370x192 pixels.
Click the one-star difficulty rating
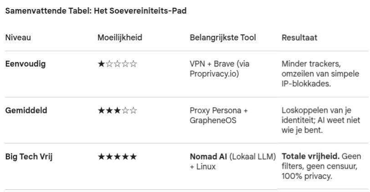pyautogui.click(x=117, y=64)
